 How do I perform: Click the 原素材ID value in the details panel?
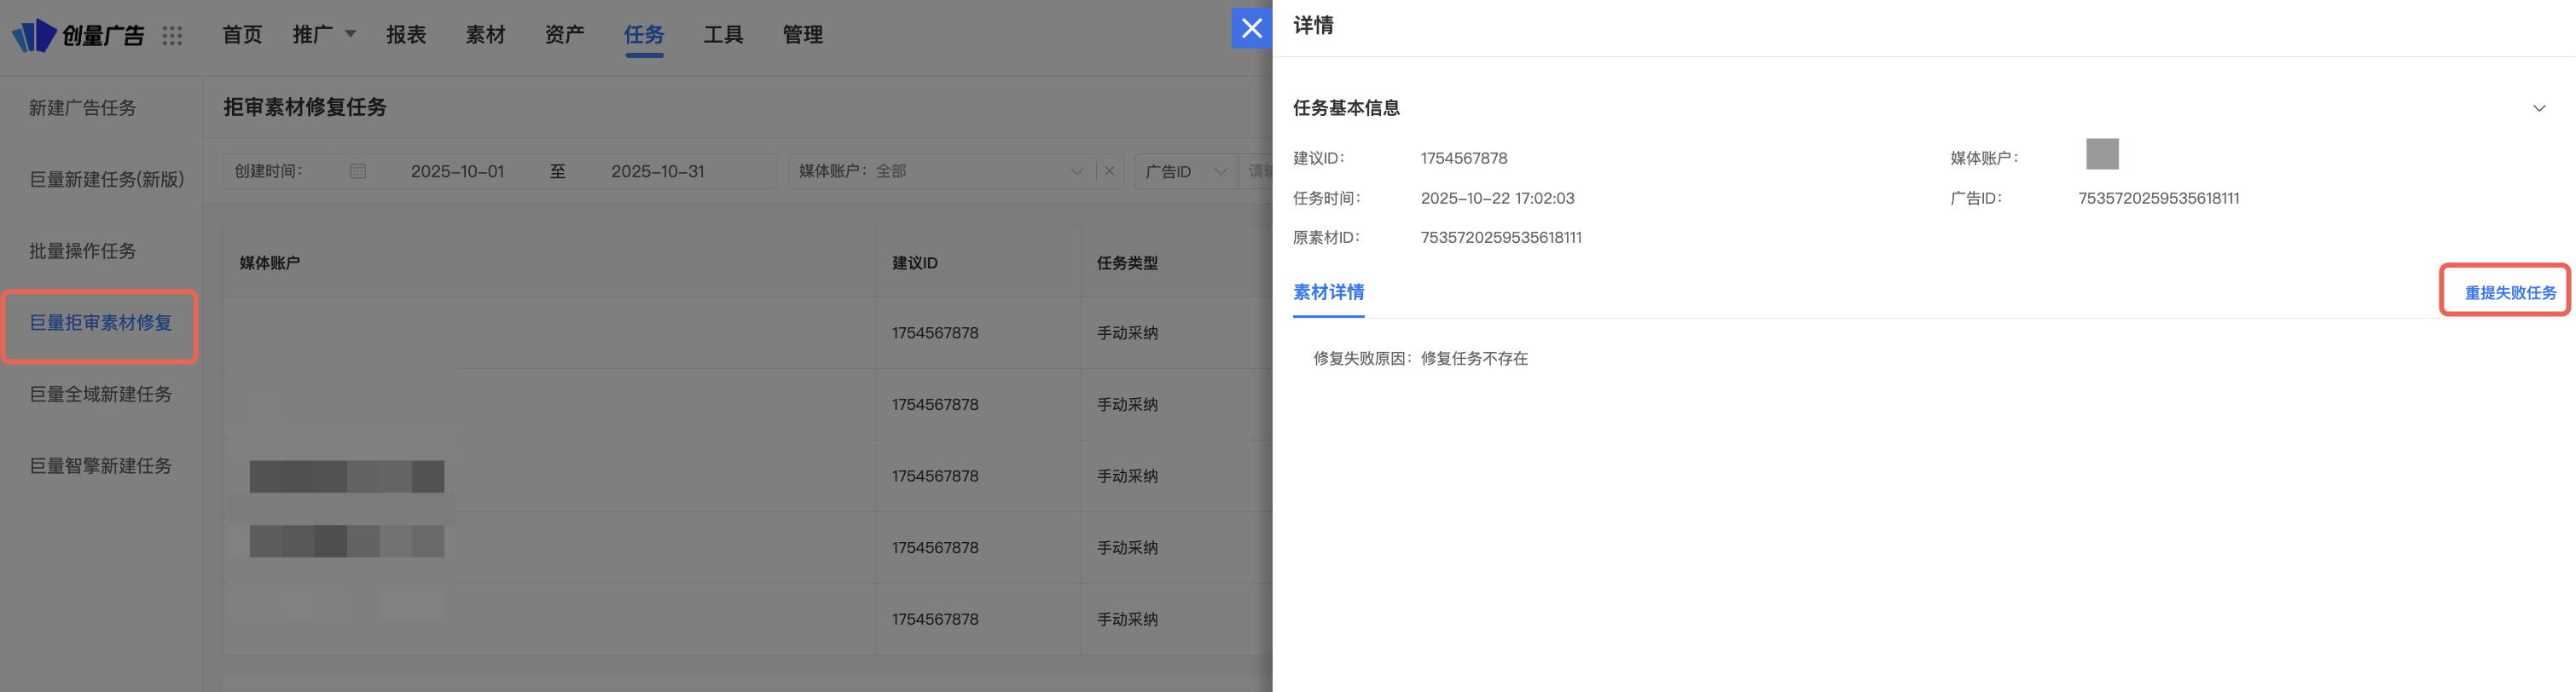pos(1501,238)
